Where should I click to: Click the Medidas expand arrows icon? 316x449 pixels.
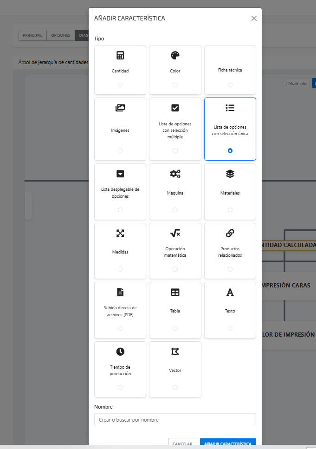tap(120, 233)
